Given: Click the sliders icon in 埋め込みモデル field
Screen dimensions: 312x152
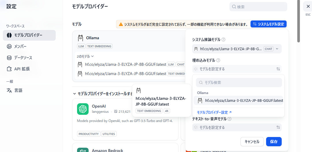Looking at the screenshot, I should coord(278,69).
